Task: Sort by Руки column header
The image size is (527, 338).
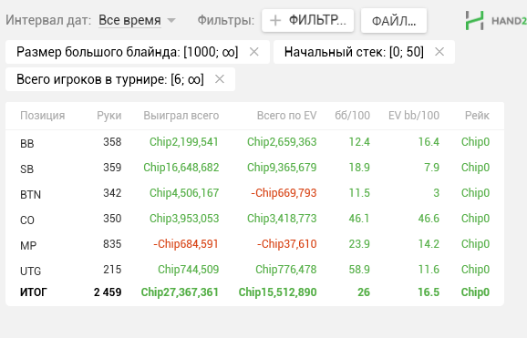Action: point(109,116)
